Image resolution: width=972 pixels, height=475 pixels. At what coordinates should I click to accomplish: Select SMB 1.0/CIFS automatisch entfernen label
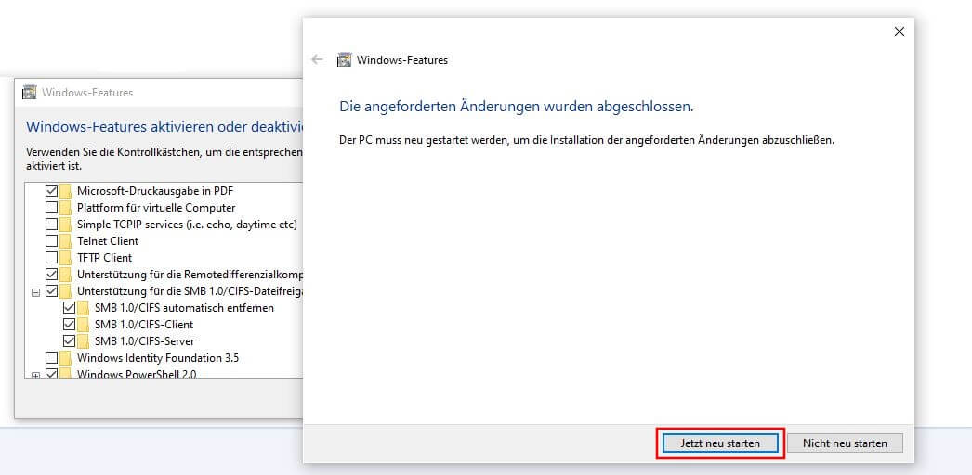184,307
